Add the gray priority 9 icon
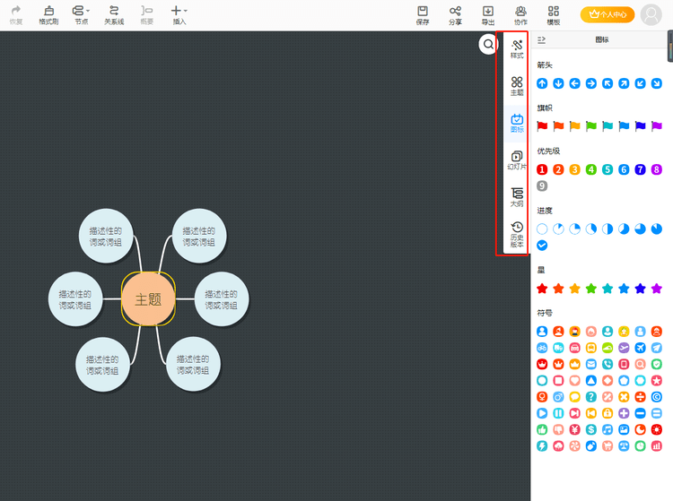 [542, 186]
